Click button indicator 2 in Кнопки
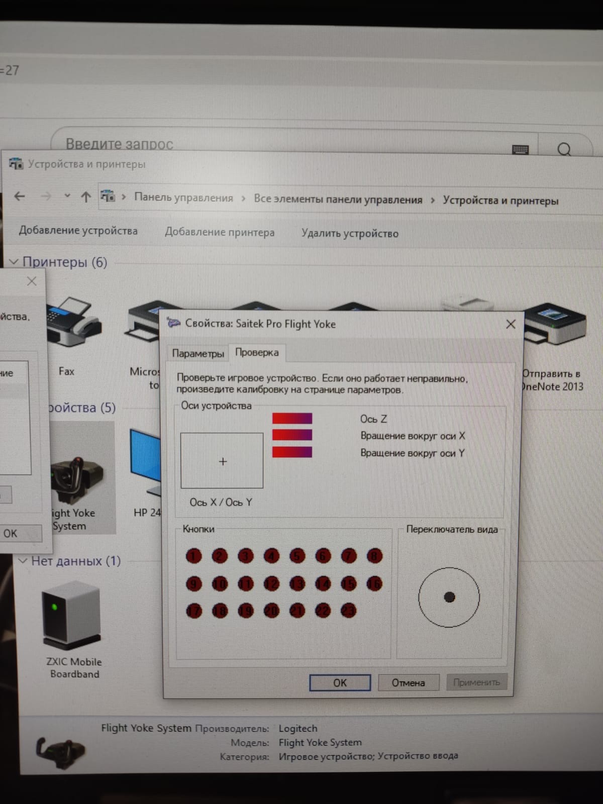The height and width of the screenshot is (804, 603). pyautogui.click(x=220, y=556)
